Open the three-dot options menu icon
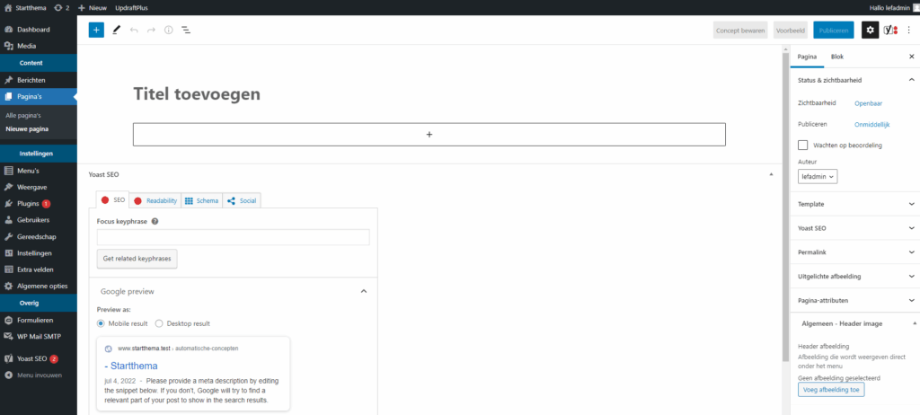 pyautogui.click(x=908, y=30)
